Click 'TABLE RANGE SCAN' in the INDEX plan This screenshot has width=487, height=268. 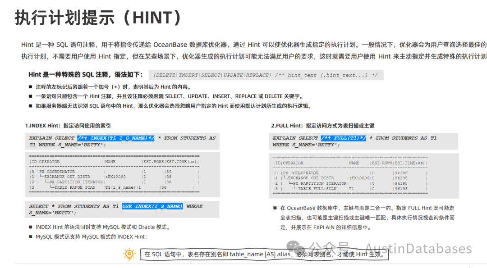point(75,187)
